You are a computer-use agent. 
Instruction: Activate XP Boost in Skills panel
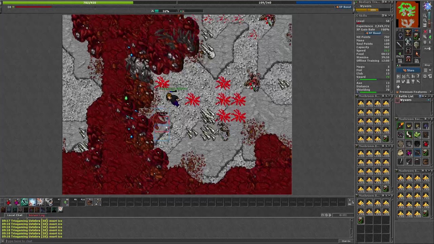pyautogui.click(x=373, y=33)
